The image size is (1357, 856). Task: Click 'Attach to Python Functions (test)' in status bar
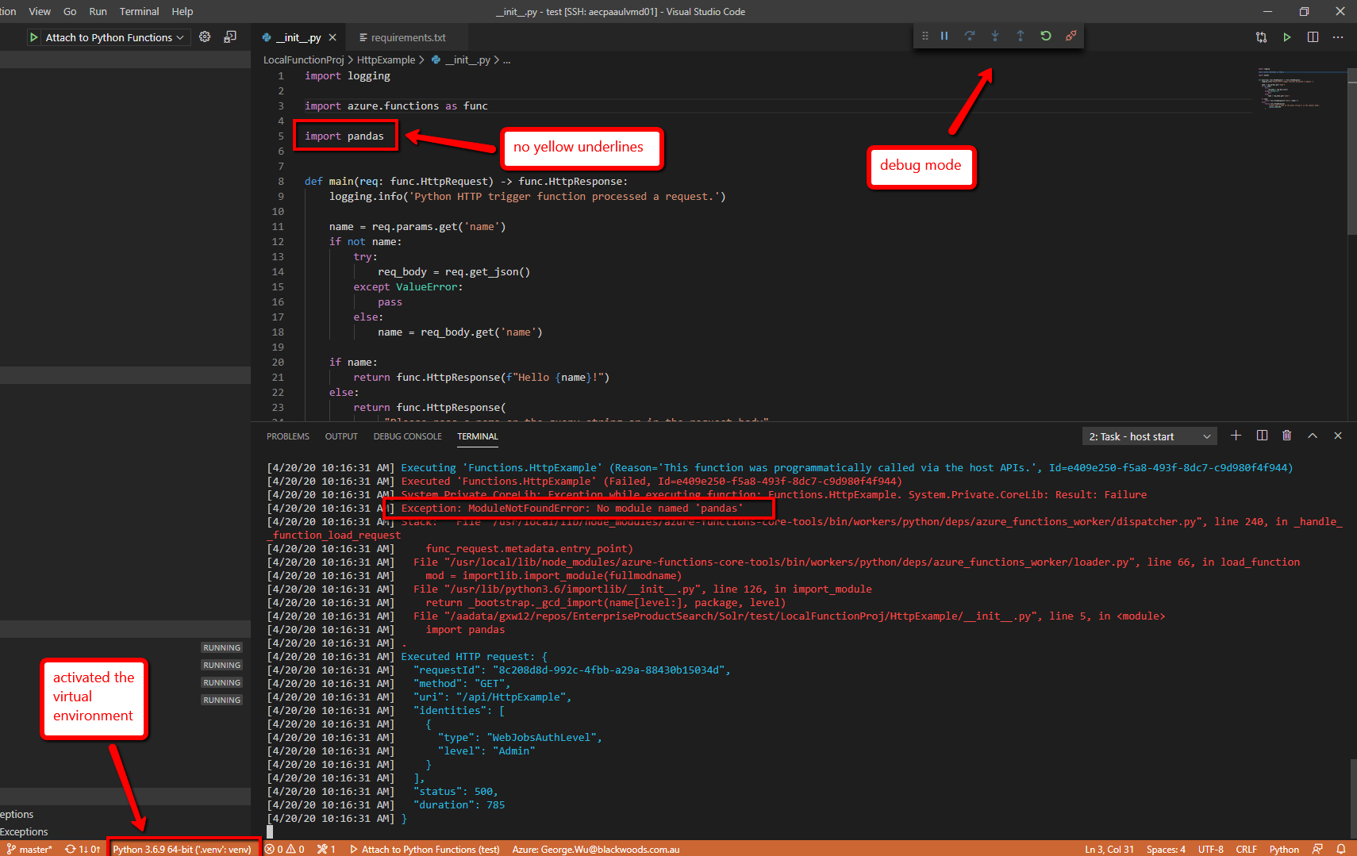pyautogui.click(x=425, y=849)
